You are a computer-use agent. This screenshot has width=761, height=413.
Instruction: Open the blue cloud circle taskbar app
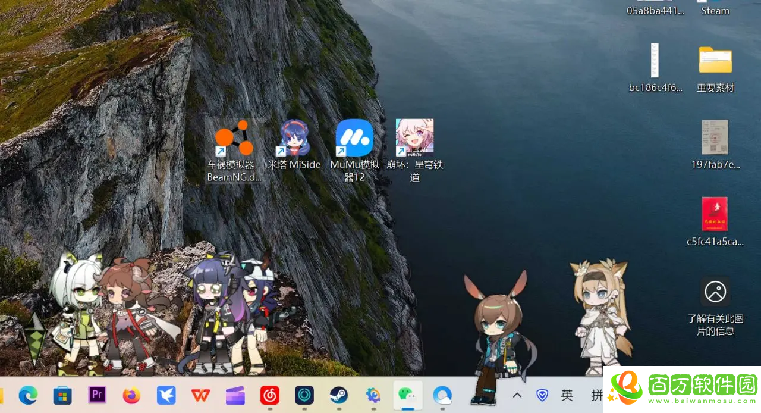[x=442, y=395]
